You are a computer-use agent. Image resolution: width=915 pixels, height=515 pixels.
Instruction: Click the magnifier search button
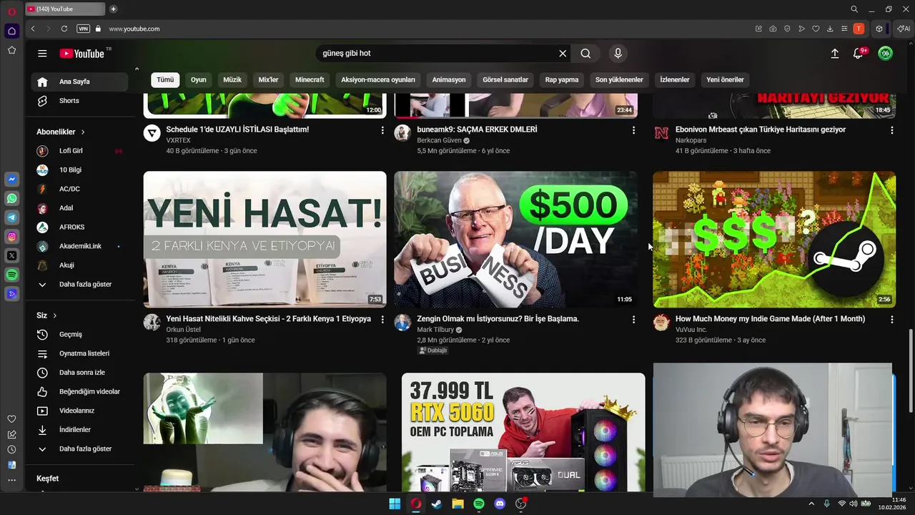point(585,54)
